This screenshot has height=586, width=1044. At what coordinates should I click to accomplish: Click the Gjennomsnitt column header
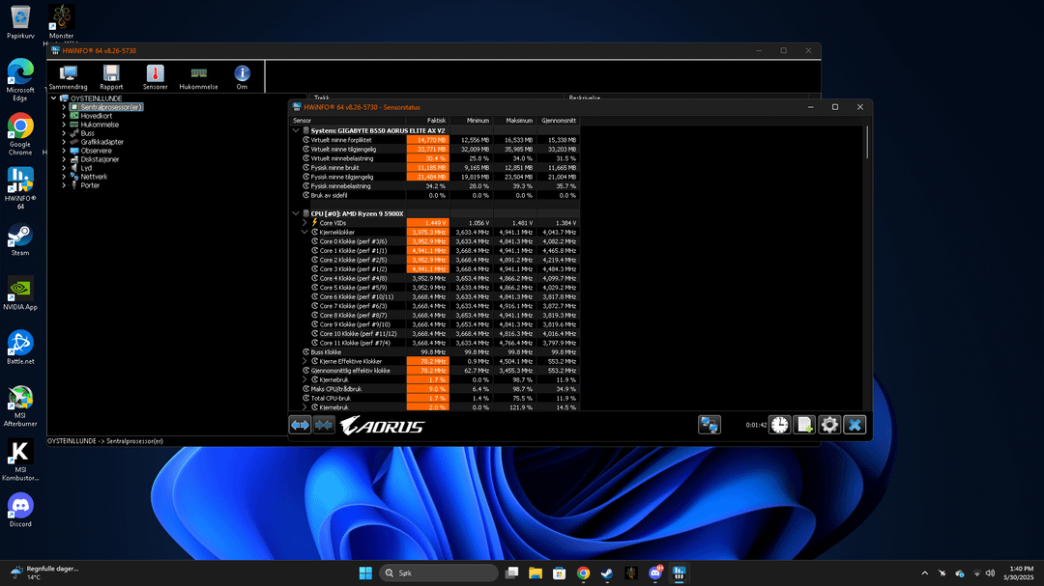click(x=558, y=121)
